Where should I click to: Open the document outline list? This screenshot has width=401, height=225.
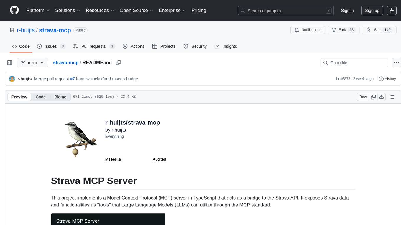(x=392, y=97)
